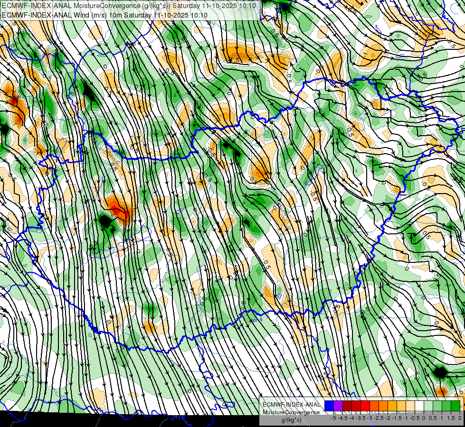Click the '-0.5' legend tick value

tap(415, 418)
